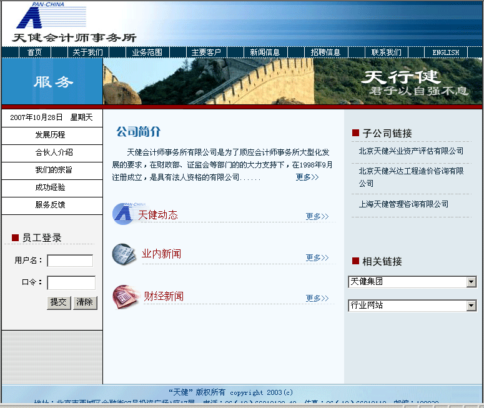
Task: Click the red square beside 相关链接
Action: (355, 261)
